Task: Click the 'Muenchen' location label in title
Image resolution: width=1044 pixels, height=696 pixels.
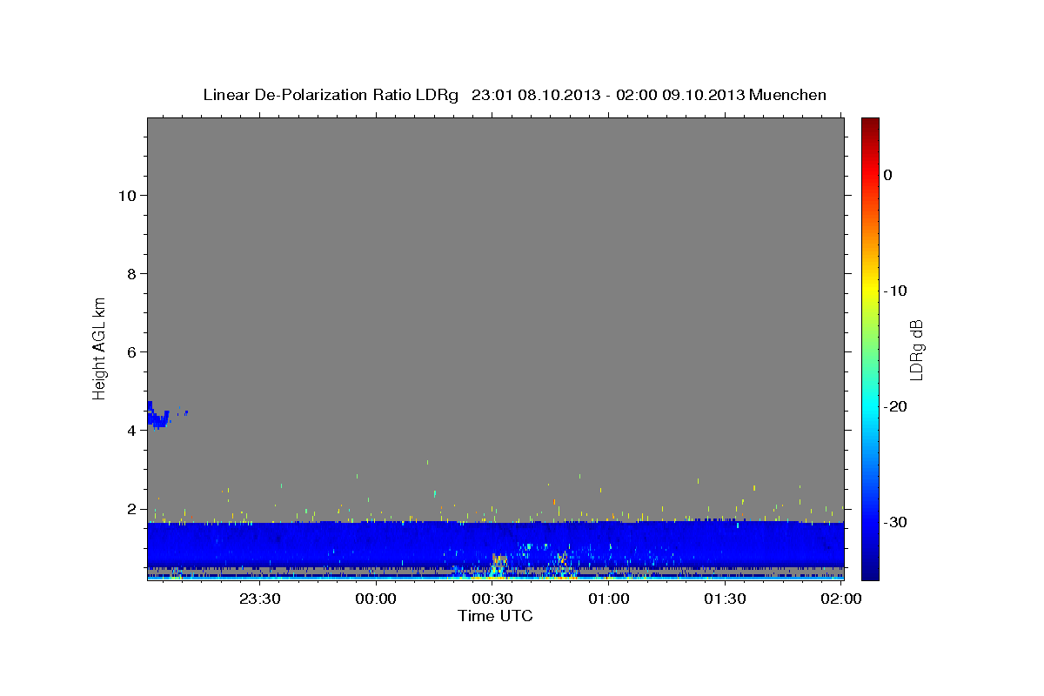Action: pyautogui.click(x=788, y=95)
